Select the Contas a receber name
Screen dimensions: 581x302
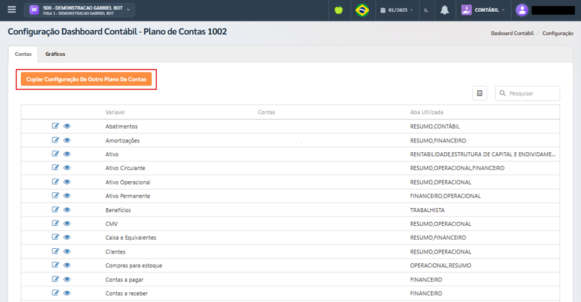(127, 293)
